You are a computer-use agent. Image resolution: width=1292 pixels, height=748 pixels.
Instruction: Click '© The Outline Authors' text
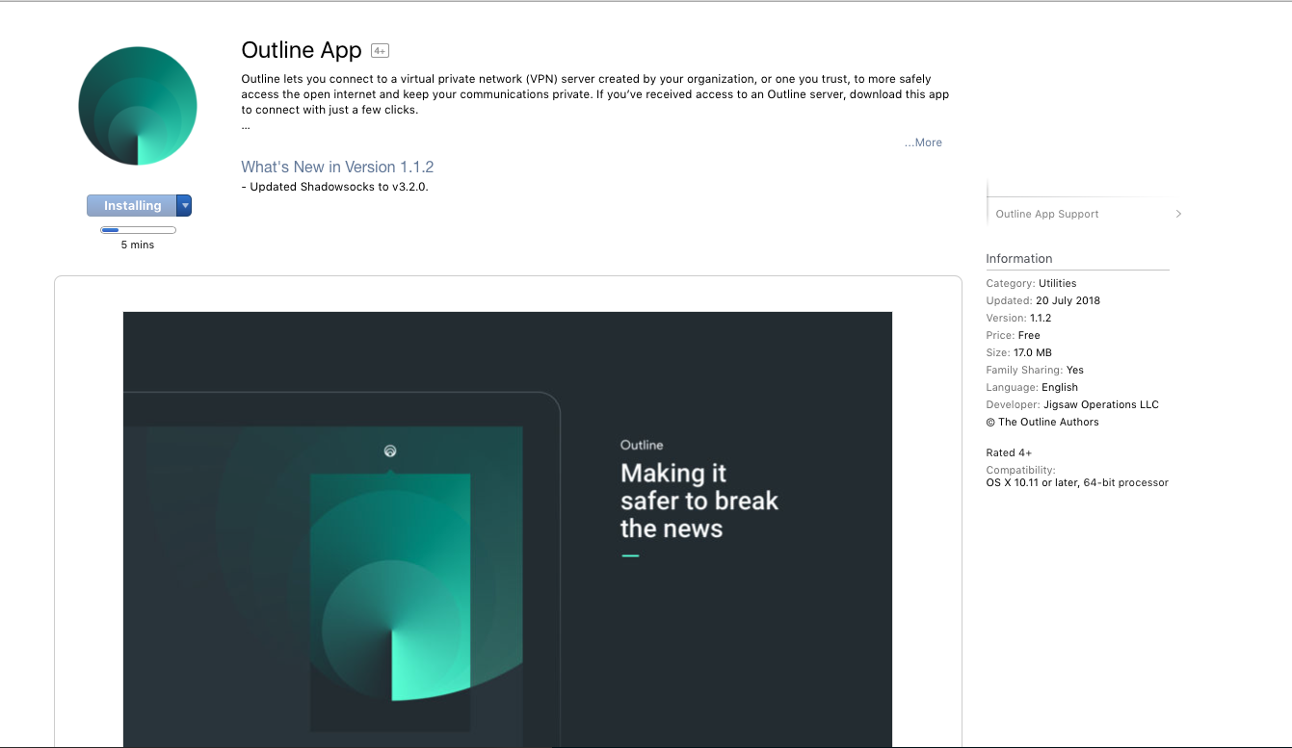(x=1042, y=422)
